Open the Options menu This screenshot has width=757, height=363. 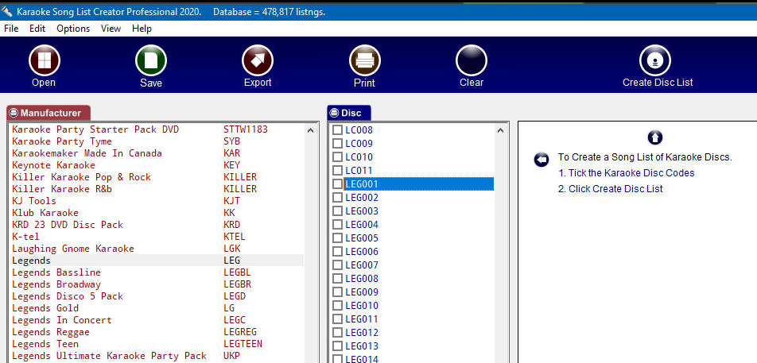73,29
